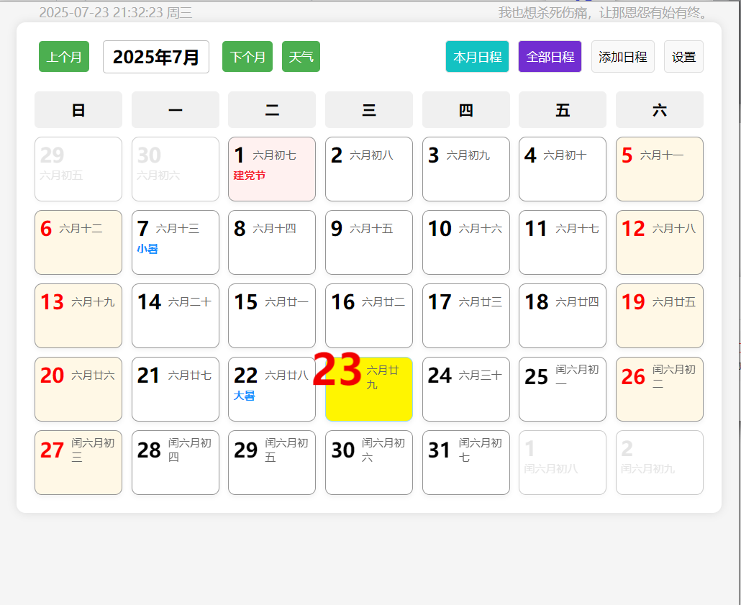Select July 4 六月初十

(563, 169)
